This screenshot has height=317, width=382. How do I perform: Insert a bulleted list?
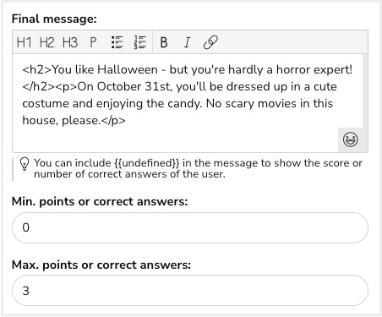(117, 42)
